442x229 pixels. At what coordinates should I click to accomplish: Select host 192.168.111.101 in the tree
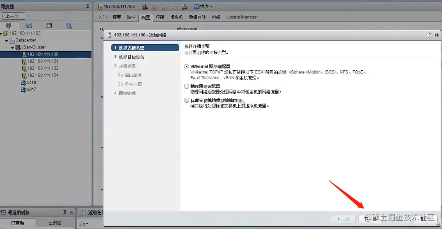coord(43,61)
